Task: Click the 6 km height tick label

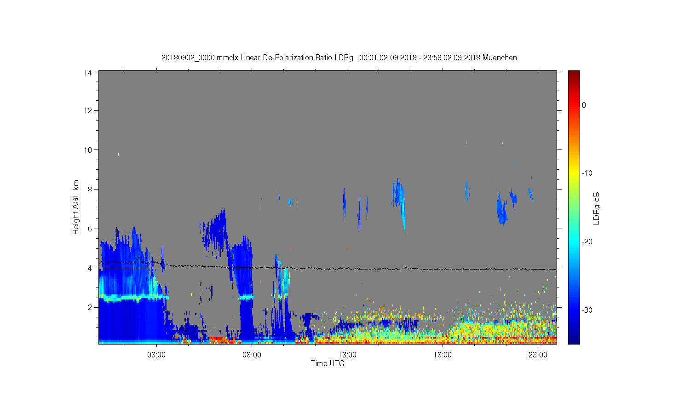Action: coord(90,229)
